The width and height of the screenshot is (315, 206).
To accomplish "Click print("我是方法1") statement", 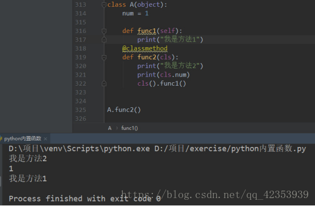I will 170,40.
